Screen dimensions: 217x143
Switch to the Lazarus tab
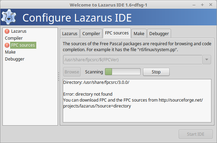click(70, 33)
